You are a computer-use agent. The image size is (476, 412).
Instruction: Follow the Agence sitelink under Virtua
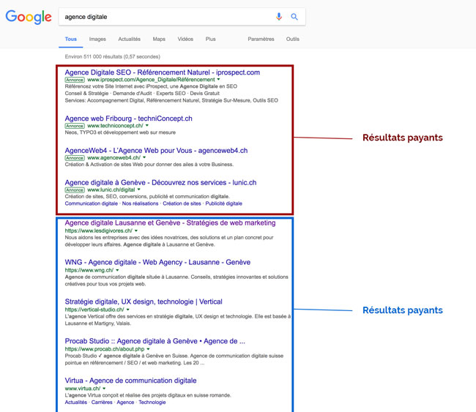point(125,402)
